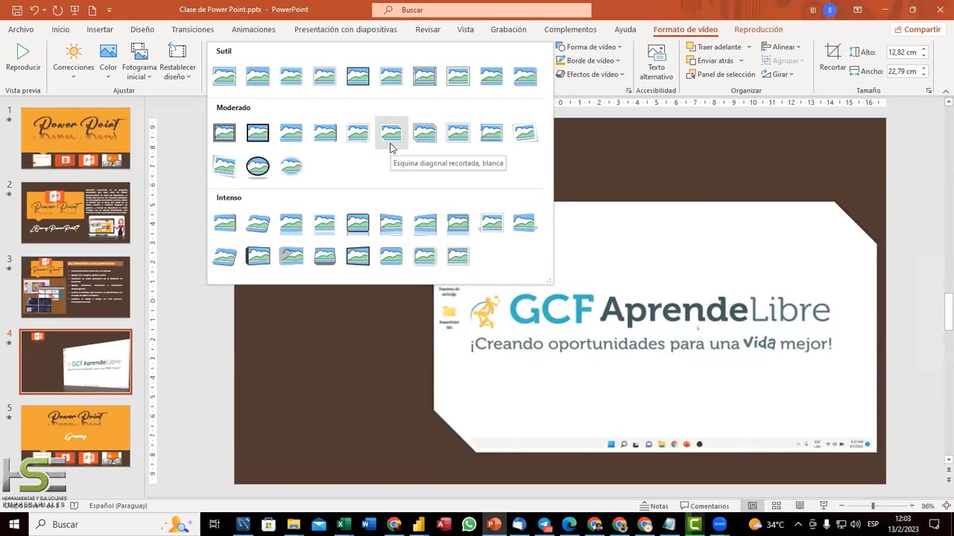Switch to Animaciones tab

coord(253,29)
